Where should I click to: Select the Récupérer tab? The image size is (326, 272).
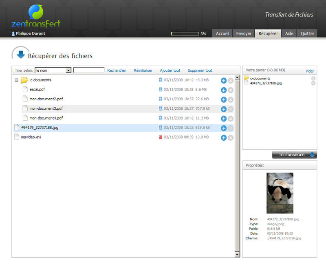268,33
